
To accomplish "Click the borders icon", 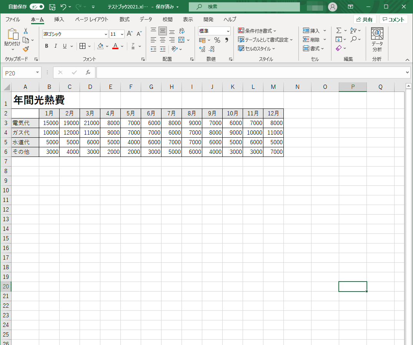I will click(82, 46).
